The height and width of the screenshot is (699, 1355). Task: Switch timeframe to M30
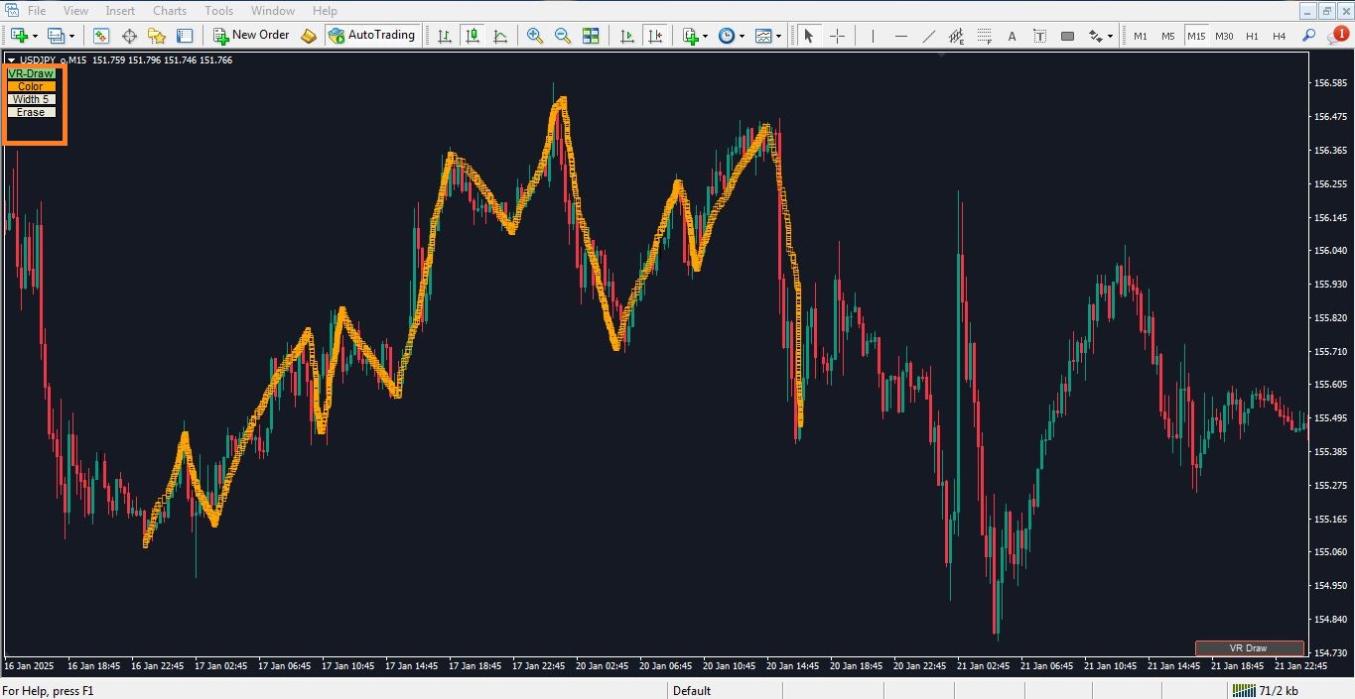click(1224, 36)
